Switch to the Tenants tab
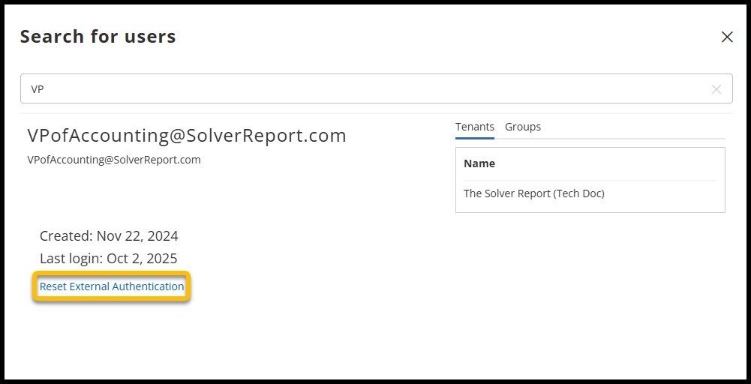The height and width of the screenshot is (384, 751). click(x=474, y=127)
